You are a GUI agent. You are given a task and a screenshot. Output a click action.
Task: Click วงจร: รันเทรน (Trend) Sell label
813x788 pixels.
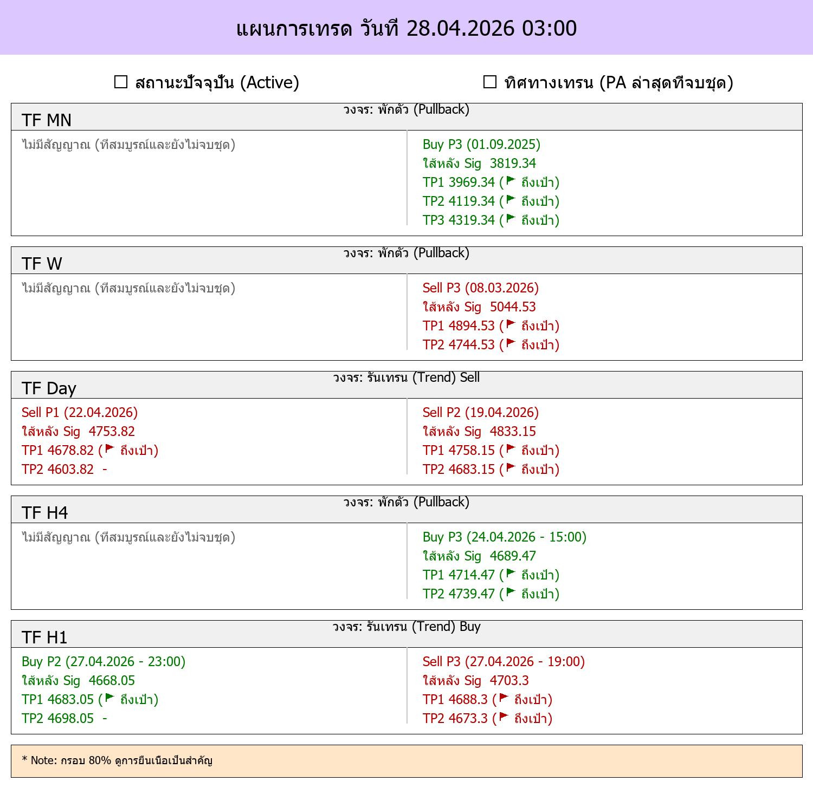click(x=406, y=377)
